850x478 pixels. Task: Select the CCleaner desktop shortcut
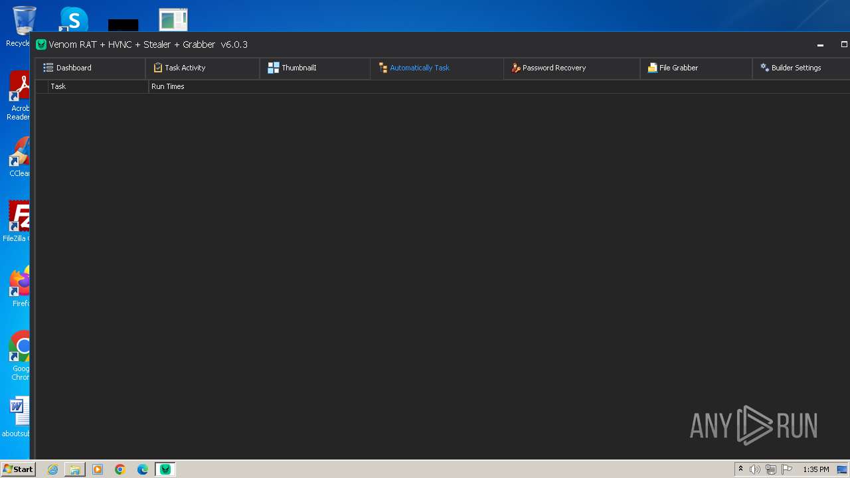click(x=19, y=157)
